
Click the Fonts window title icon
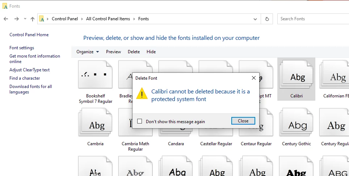[5, 6]
